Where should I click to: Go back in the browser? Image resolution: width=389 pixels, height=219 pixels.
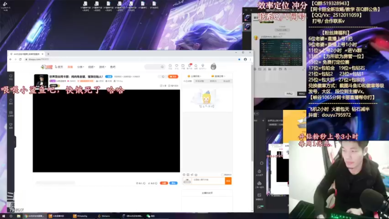[x=10, y=59]
